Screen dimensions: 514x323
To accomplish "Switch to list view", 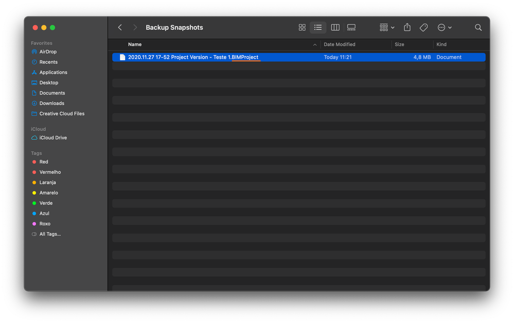I will click(x=317, y=28).
